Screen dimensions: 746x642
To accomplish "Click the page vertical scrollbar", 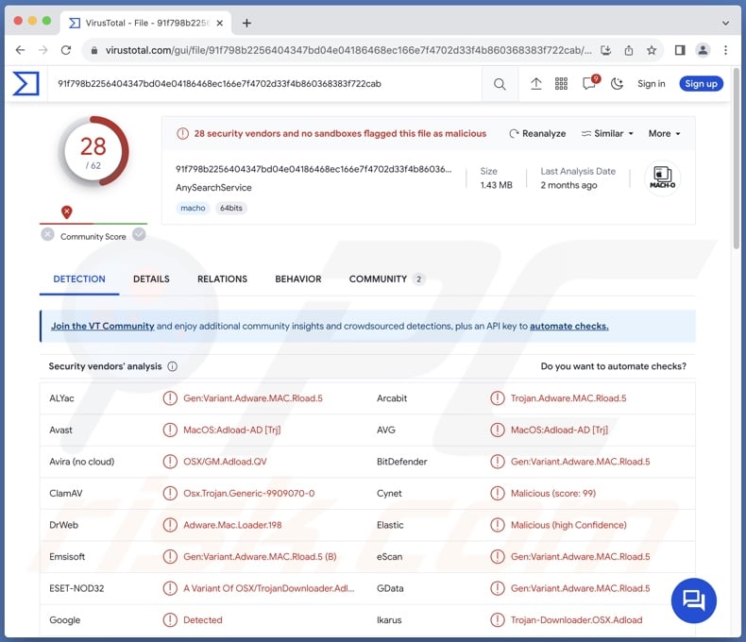I will [737, 160].
